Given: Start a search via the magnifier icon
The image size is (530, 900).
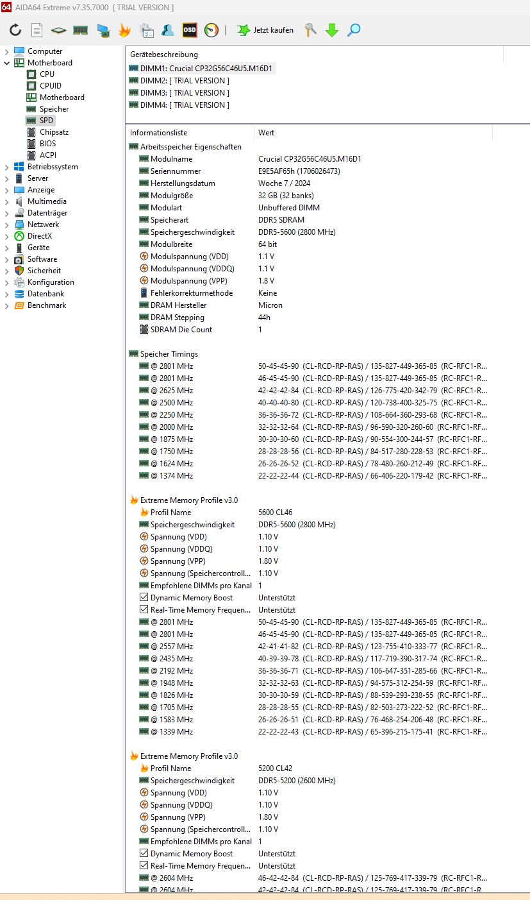Looking at the screenshot, I should [353, 30].
